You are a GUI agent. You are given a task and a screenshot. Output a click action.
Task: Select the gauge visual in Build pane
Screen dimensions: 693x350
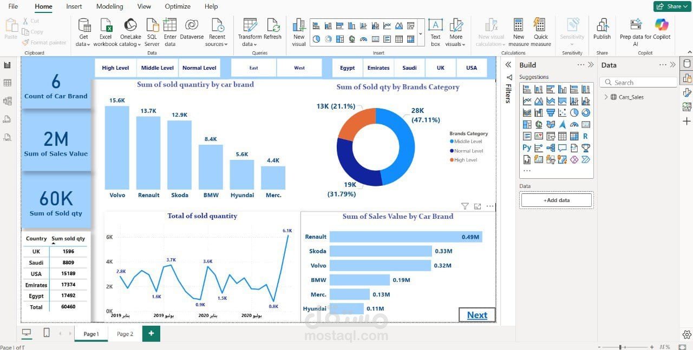[574, 124]
